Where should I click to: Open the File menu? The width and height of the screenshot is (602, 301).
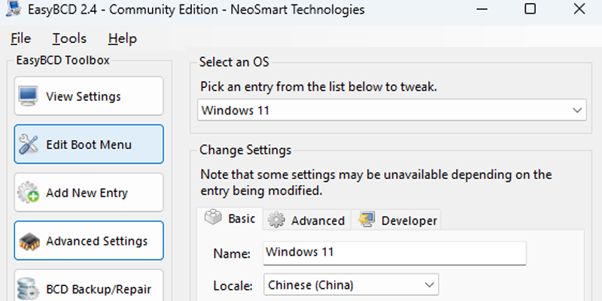[x=21, y=38]
